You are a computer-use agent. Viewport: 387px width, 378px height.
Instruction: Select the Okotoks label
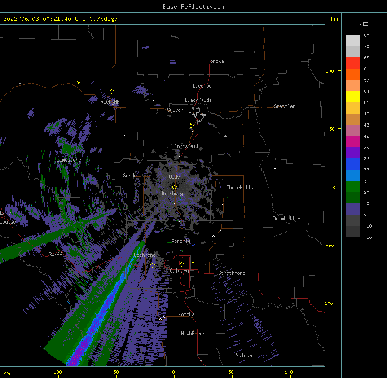coord(185,314)
